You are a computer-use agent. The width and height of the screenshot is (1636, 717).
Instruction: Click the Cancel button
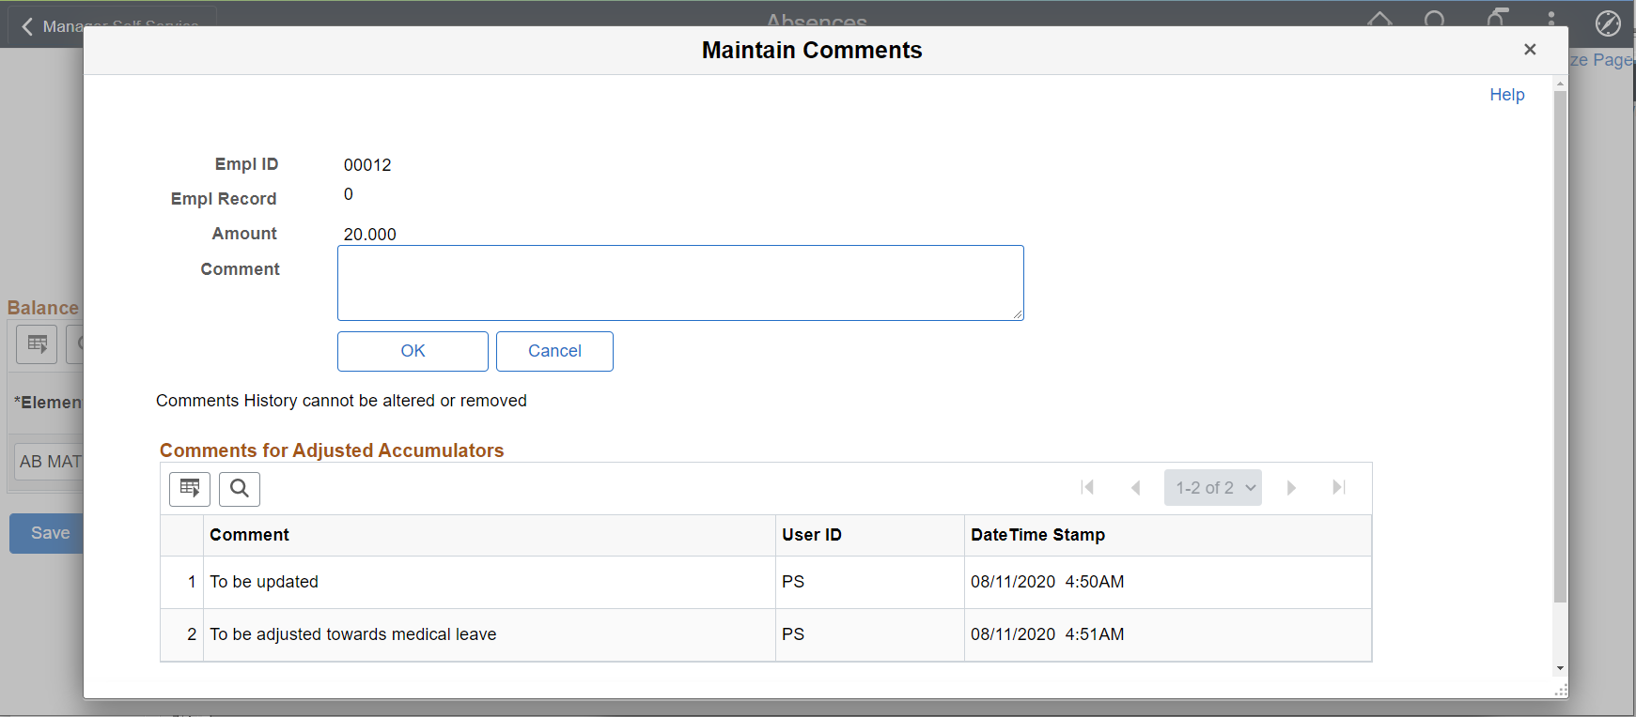point(554,351)
